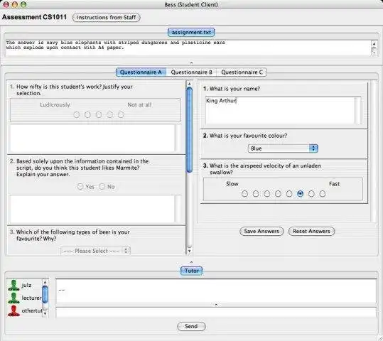The height and width of the screenshot is (341, 383).
Task: Click the green julz user icon
Action: coord(14,286)
